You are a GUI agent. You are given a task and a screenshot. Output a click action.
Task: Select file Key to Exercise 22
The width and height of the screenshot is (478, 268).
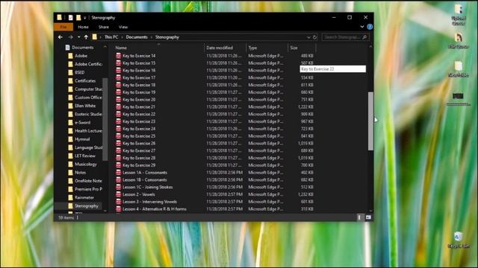coord(139,114)
